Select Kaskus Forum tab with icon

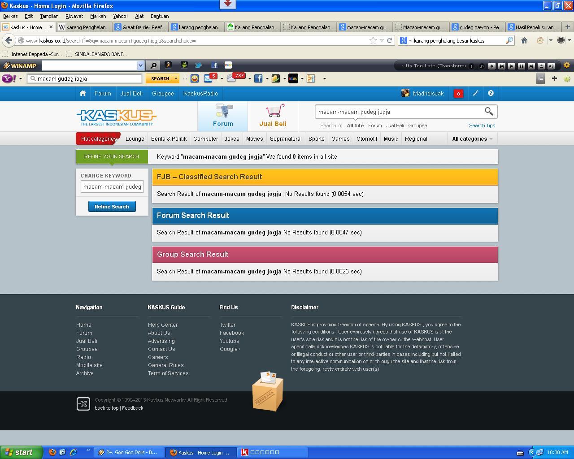click(223, 116)
